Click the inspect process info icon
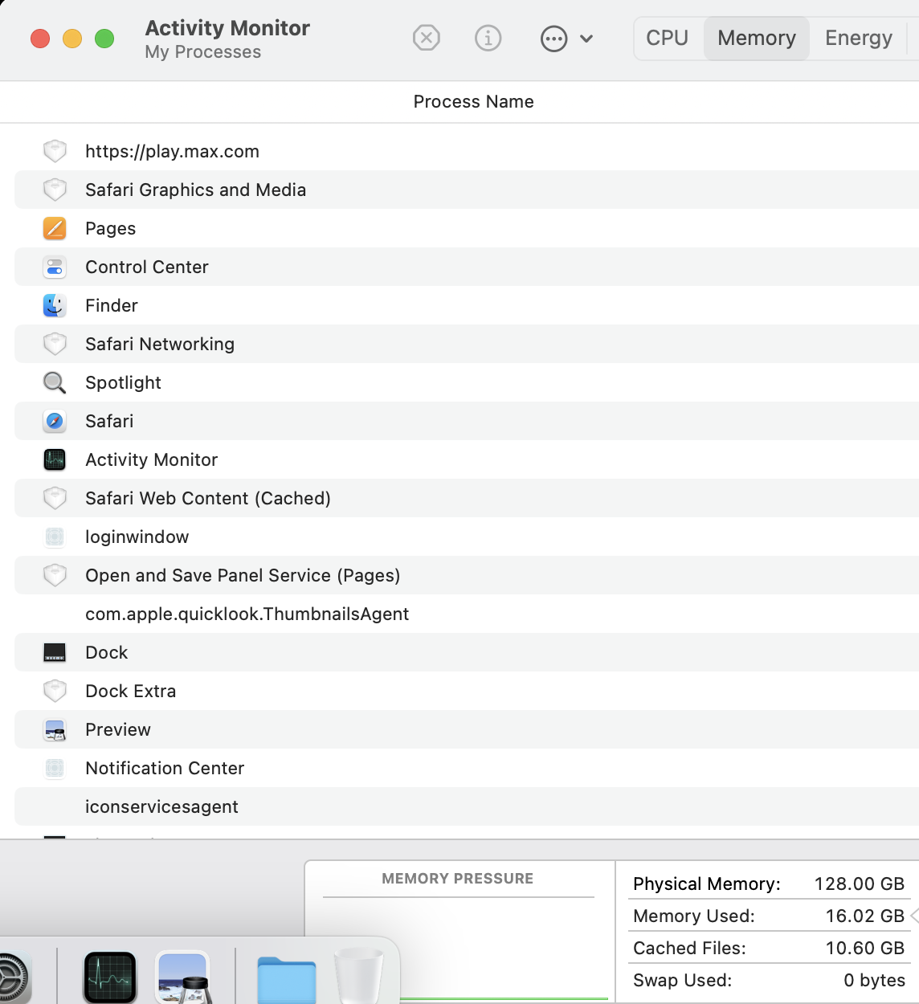This screenshot has height=1004, width=919. tap(488, 38)
